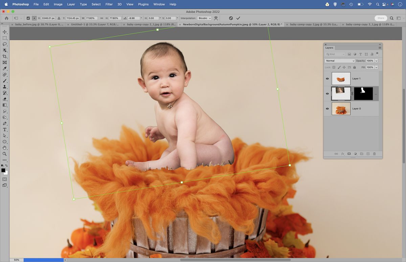Image resolution: width=406 pixels, height=262 pixels.
Task: Select the Object Selection tool
Action: [x=5, y=50]
